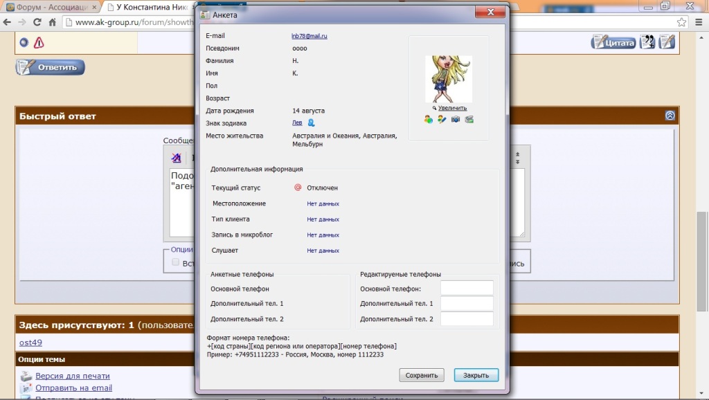Open the video camcorder icon under avatar
The height and width of the screenshot is (400, 709).
click(469, 120)
